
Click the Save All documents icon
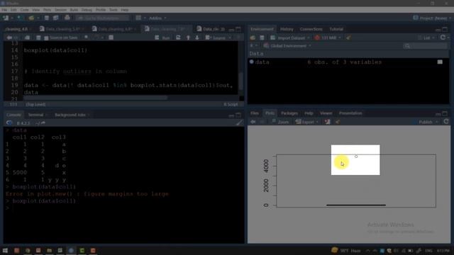click(56, 18)
